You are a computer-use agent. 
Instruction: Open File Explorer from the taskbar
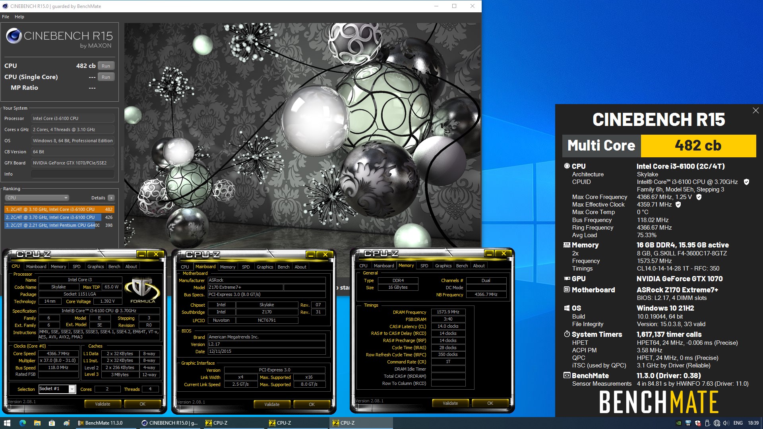pyautogui.click(x=37, y=423)
